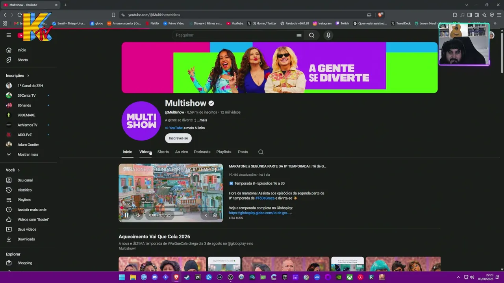Open the on-screen keyboard icon in search box

299,35
